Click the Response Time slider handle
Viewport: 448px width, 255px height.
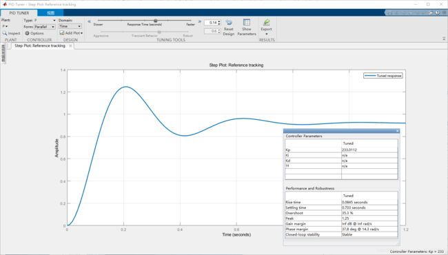coord(156,21)
